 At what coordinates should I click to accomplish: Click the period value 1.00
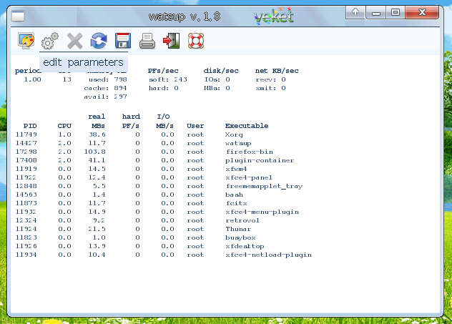point(32,79)
